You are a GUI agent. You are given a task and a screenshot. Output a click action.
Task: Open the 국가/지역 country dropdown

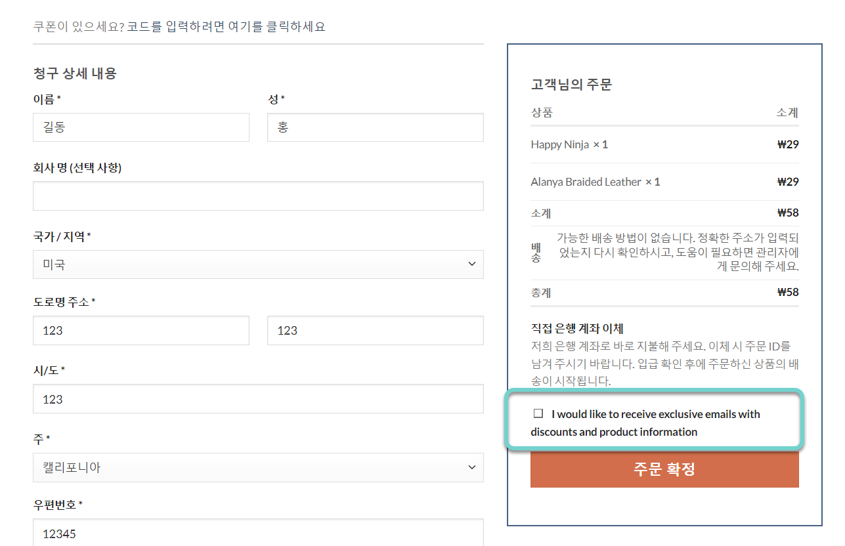(x=258, y=264)
